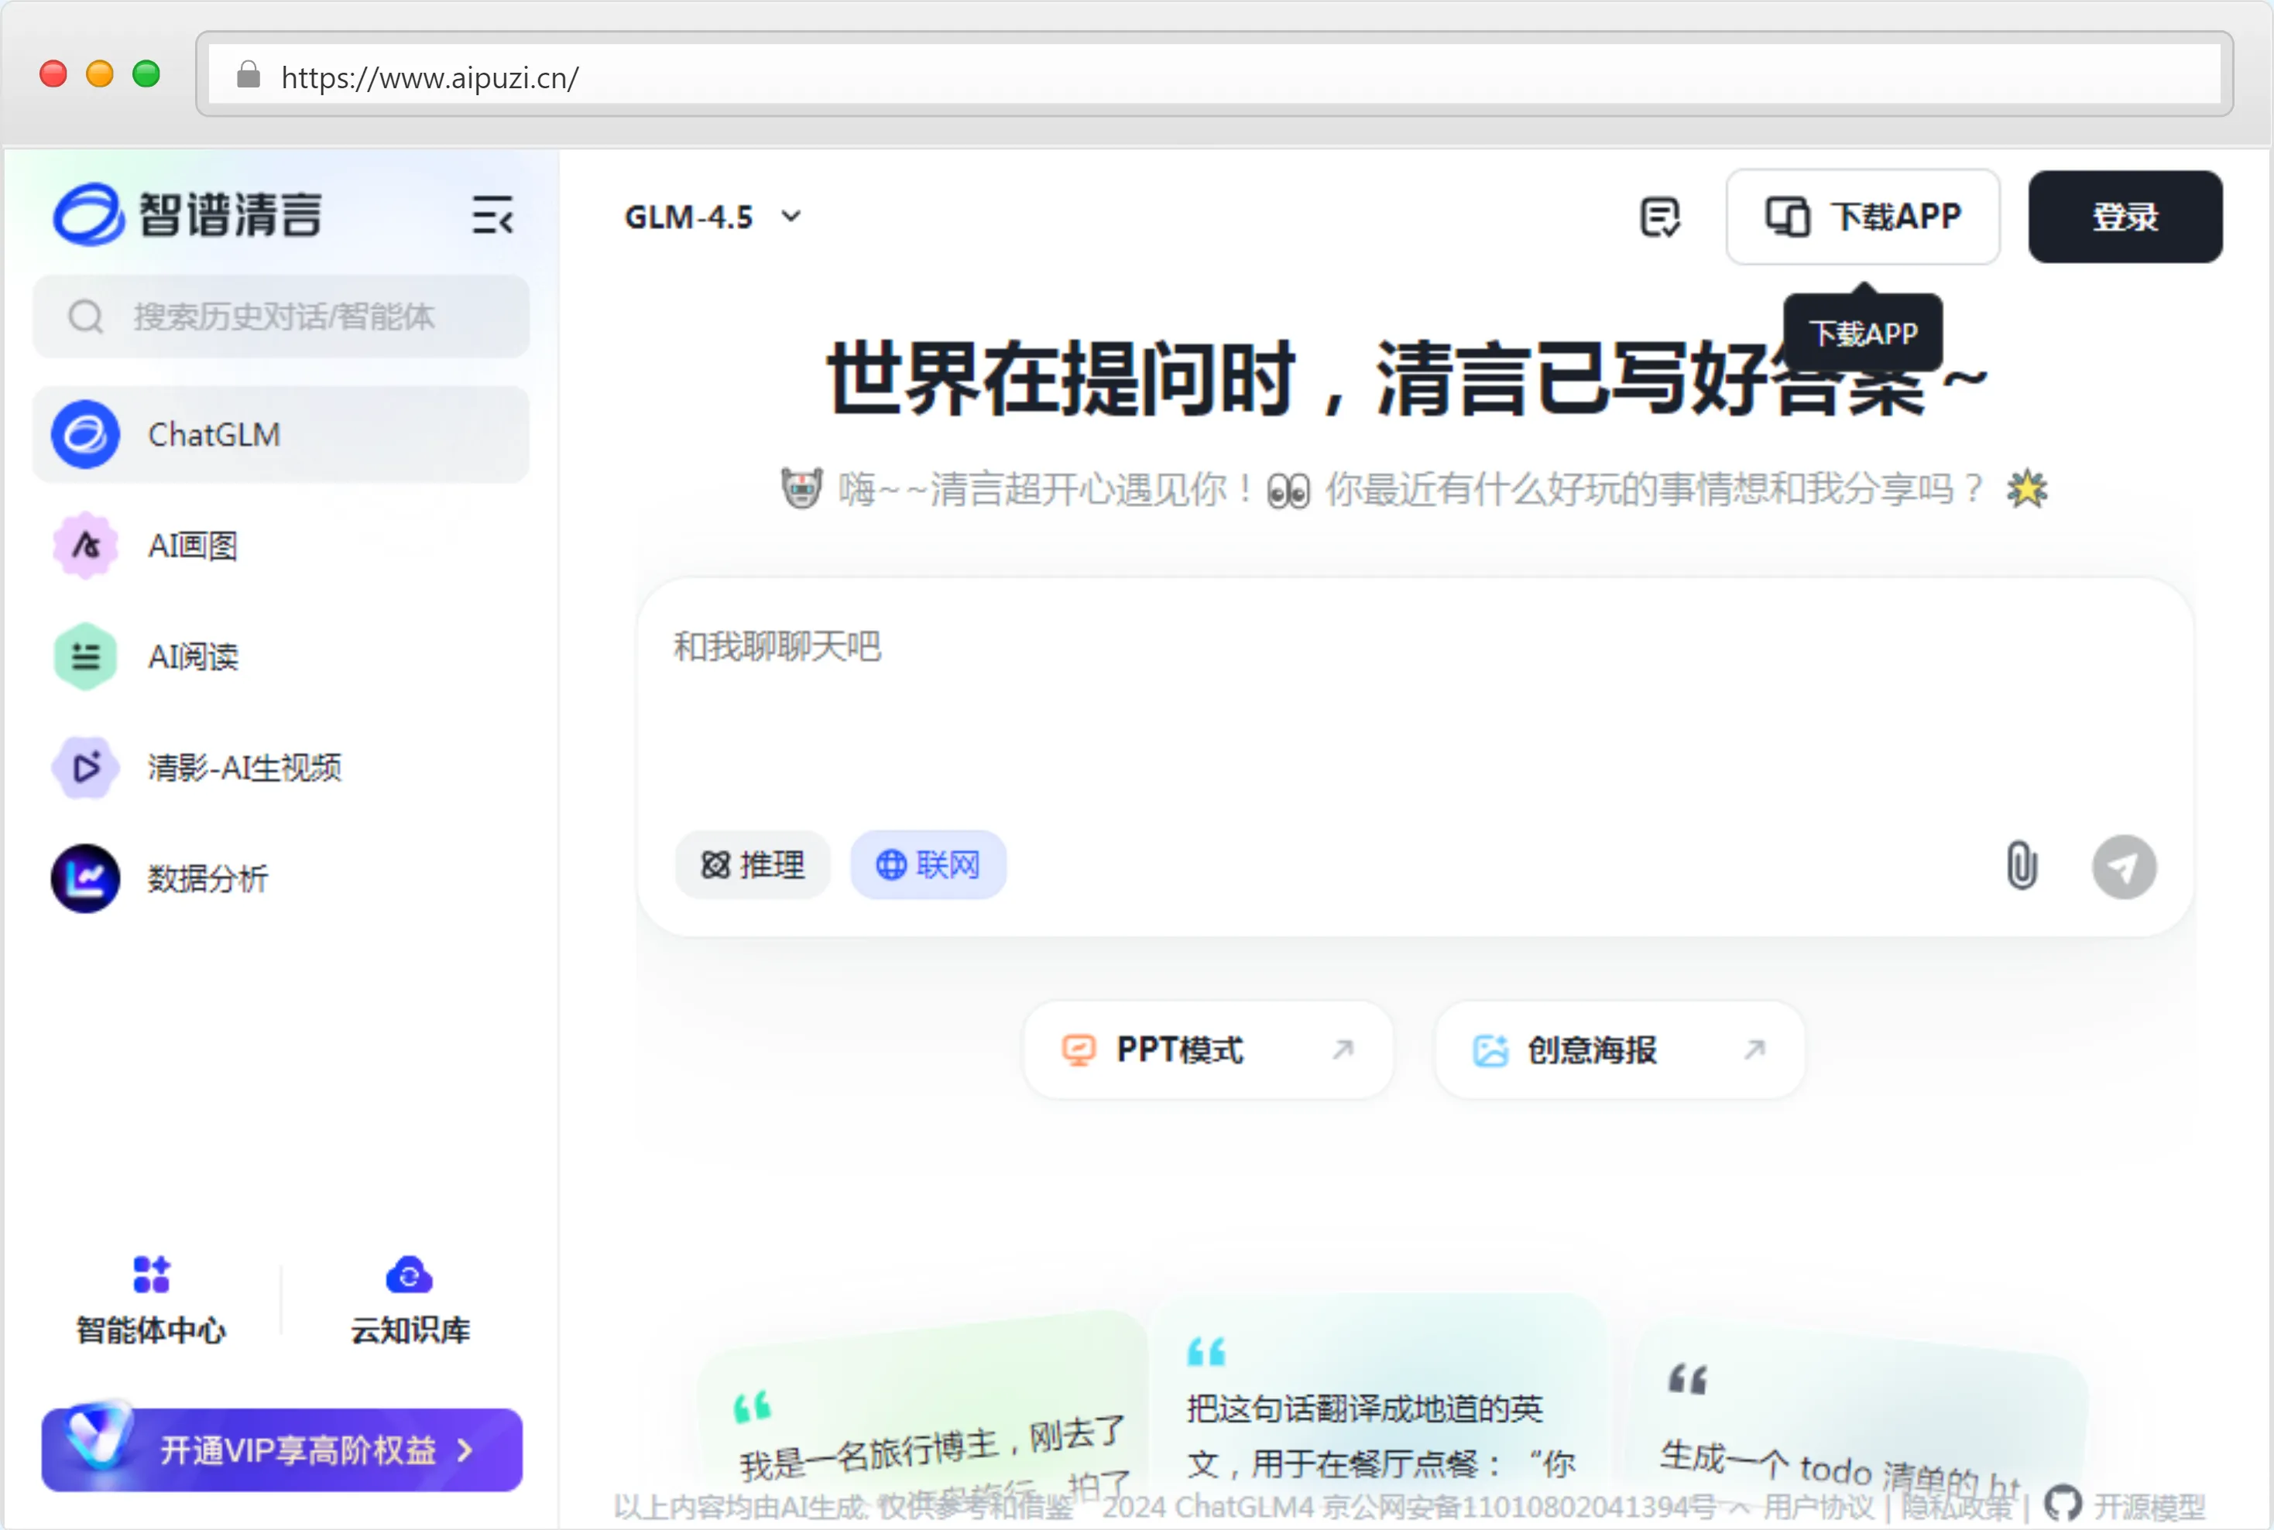Click the AI阅读 green icon

point(86,657)
